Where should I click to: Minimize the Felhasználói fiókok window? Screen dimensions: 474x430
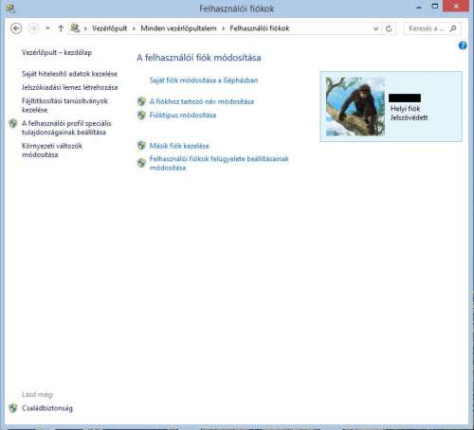tap(419, 8)
